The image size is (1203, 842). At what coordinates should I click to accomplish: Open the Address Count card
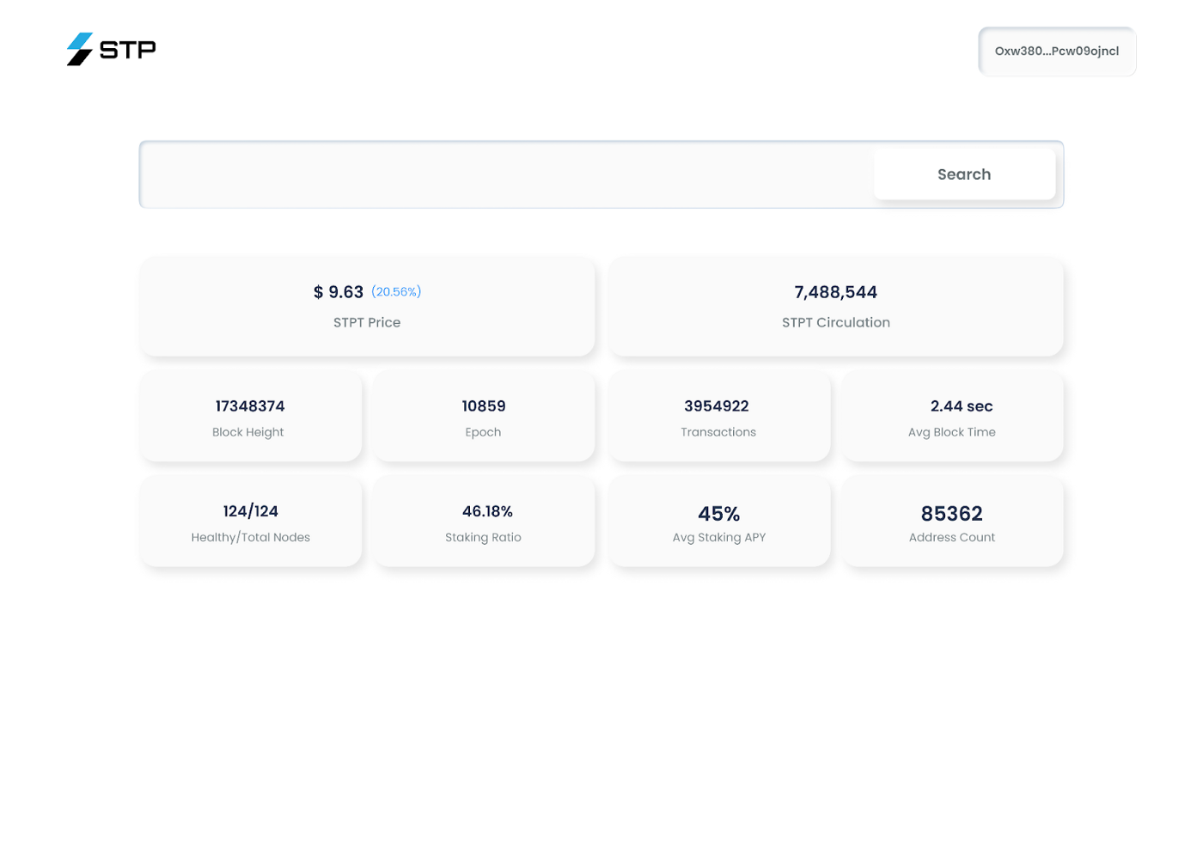click(952, 522)
